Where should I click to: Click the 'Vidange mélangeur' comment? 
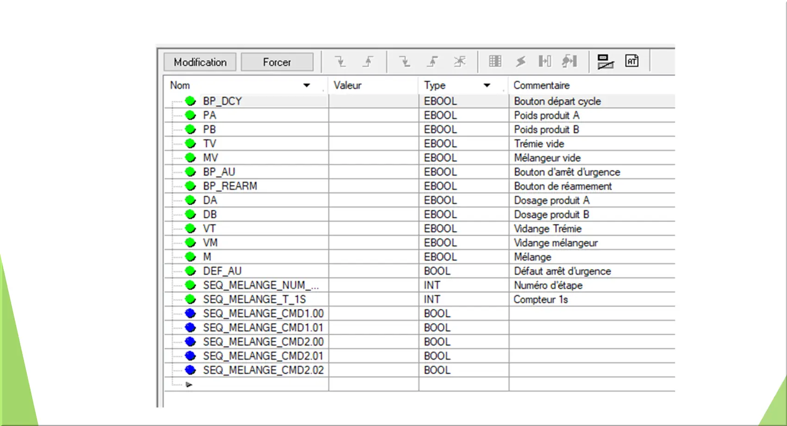[x=556, y=243]
